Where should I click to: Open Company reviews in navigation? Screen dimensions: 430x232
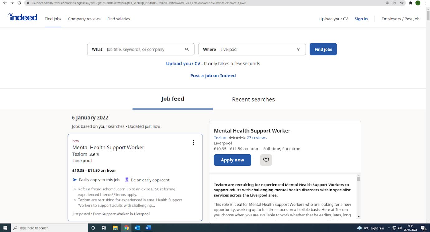pos(84,19)
